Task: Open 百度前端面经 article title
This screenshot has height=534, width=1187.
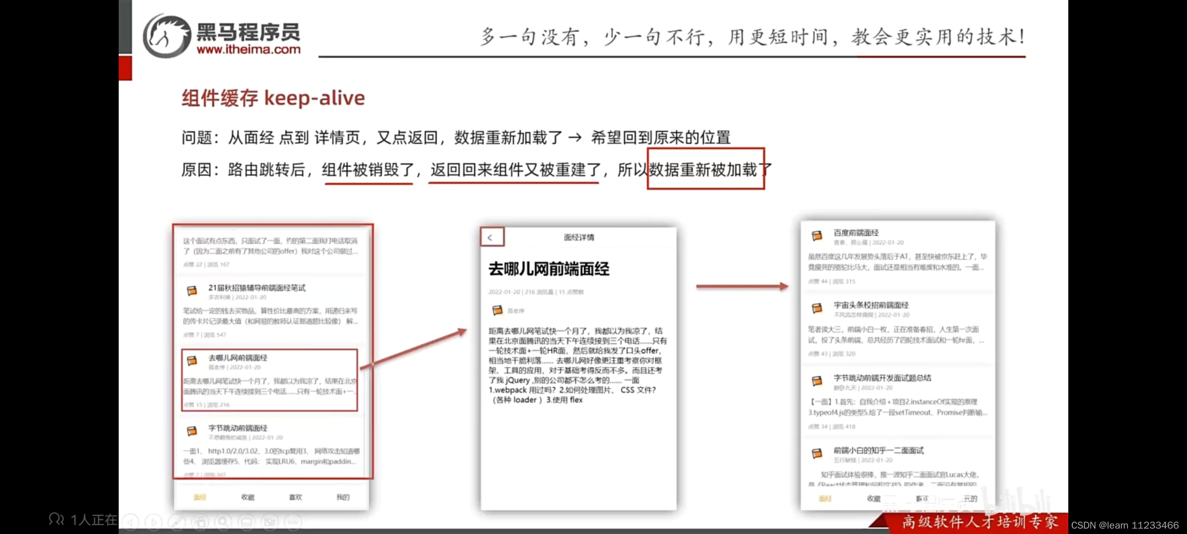Action: [856, 232]
